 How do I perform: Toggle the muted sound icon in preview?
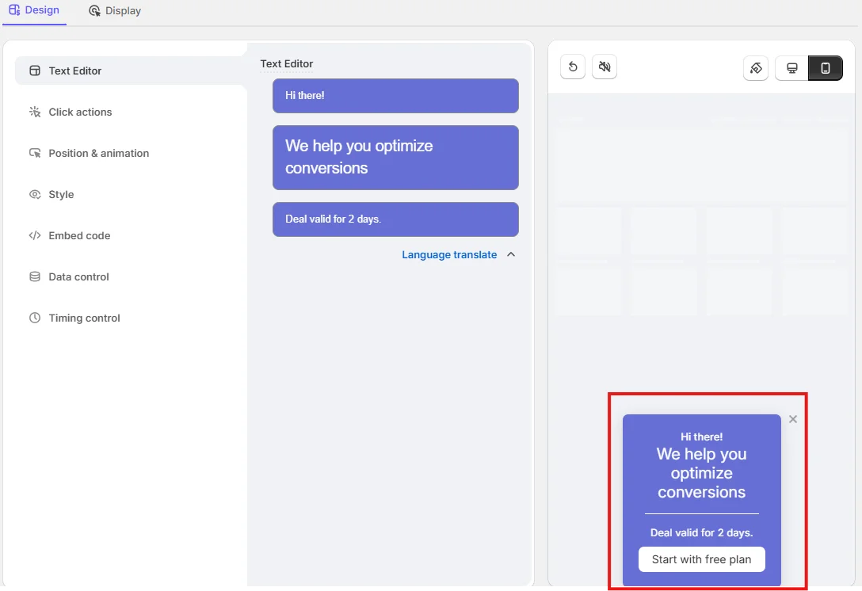click(605, 67)
